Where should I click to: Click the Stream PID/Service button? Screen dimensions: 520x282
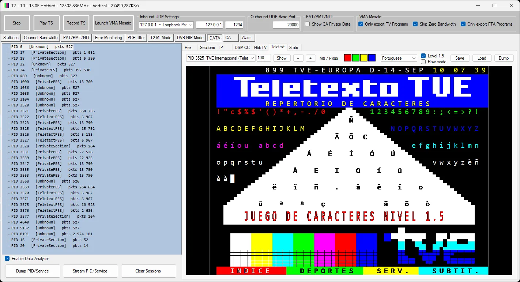[90, 271]
